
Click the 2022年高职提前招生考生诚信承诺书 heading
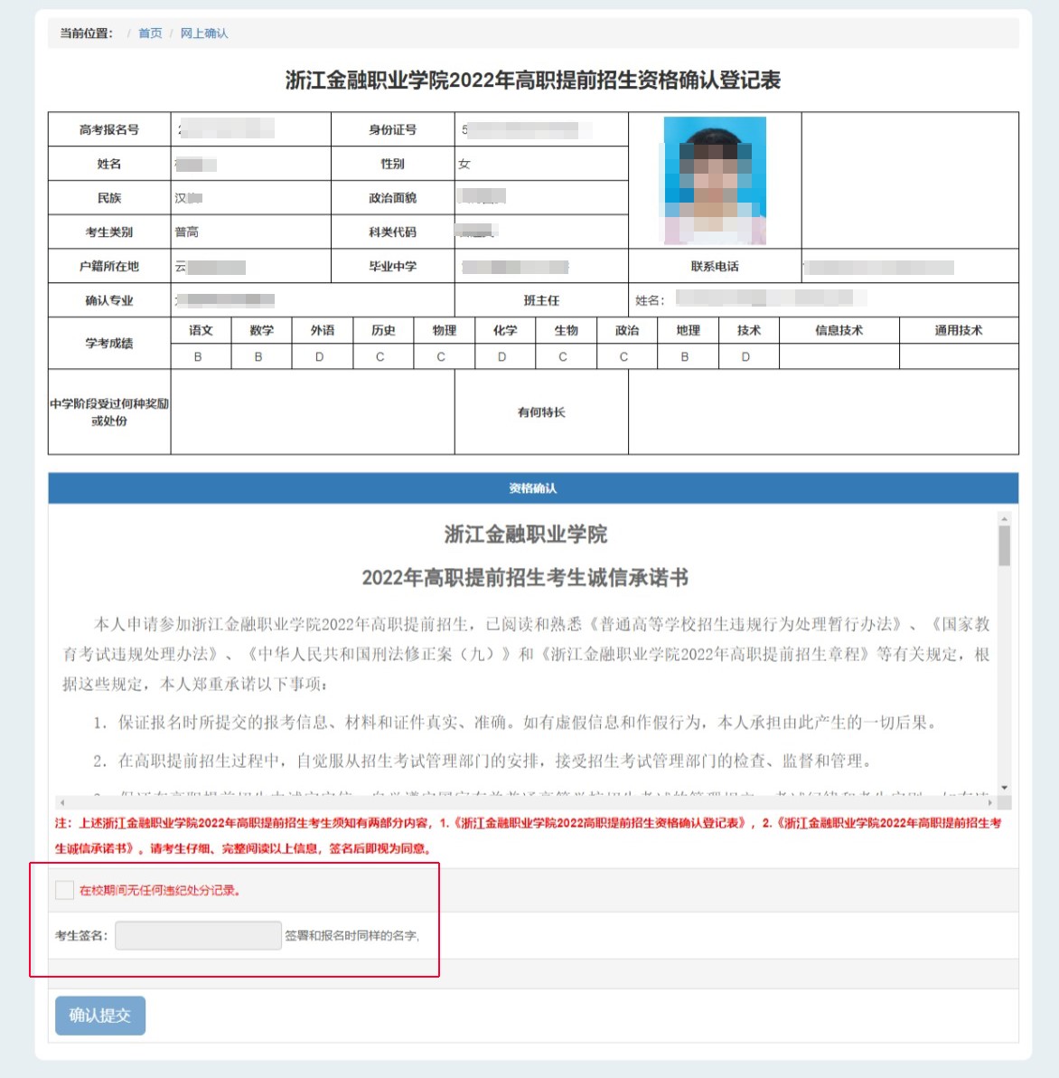(525, 577)
